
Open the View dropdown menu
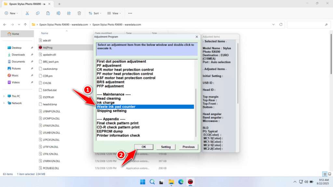[114, 13]
